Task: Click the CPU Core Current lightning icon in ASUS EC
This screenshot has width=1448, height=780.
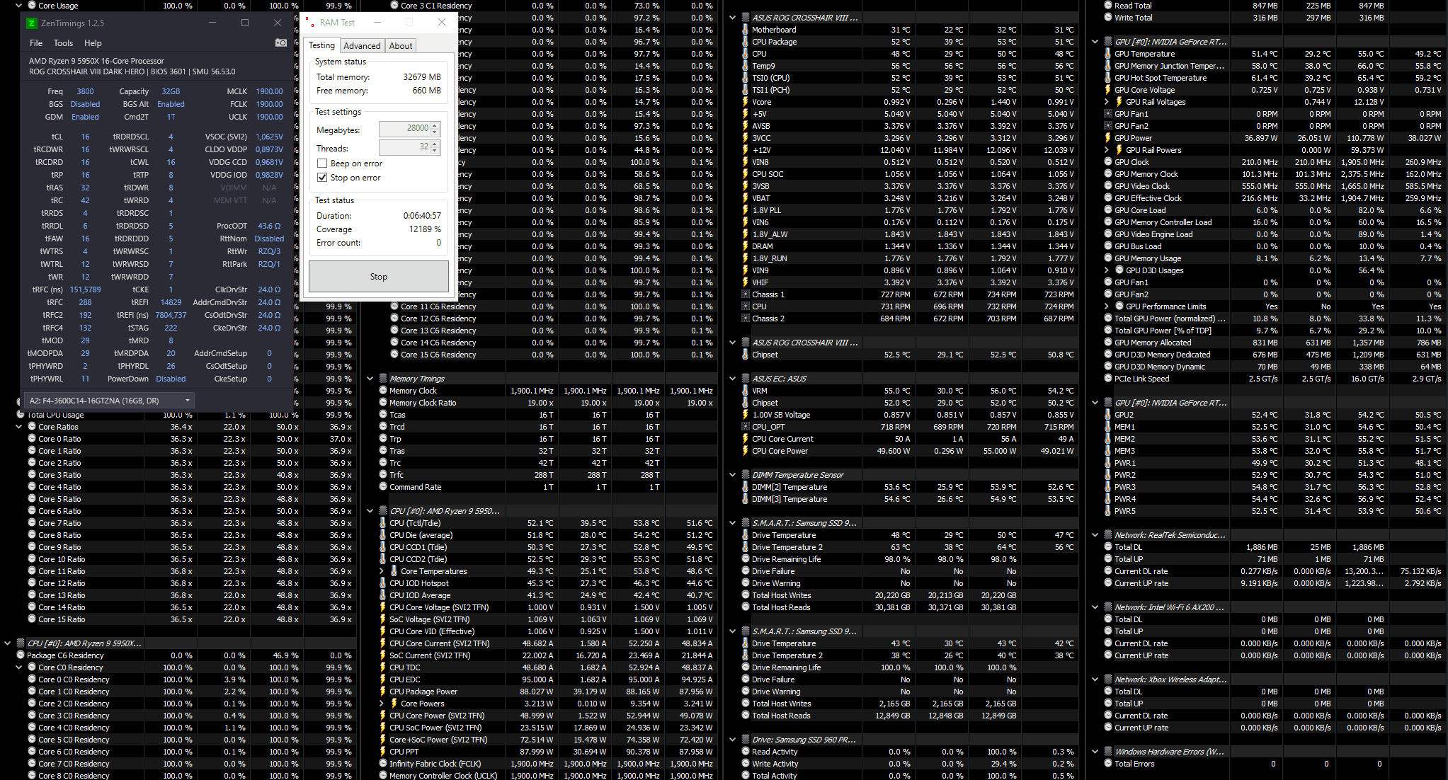Action: (745, 439)
